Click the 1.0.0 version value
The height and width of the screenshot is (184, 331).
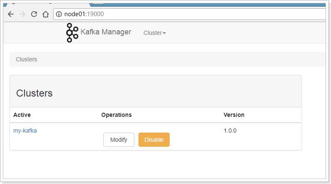click(x=230, y=131)
